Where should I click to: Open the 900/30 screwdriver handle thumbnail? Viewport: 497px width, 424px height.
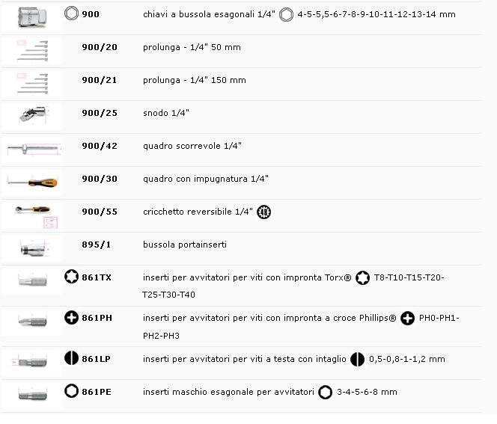[31, 180]
